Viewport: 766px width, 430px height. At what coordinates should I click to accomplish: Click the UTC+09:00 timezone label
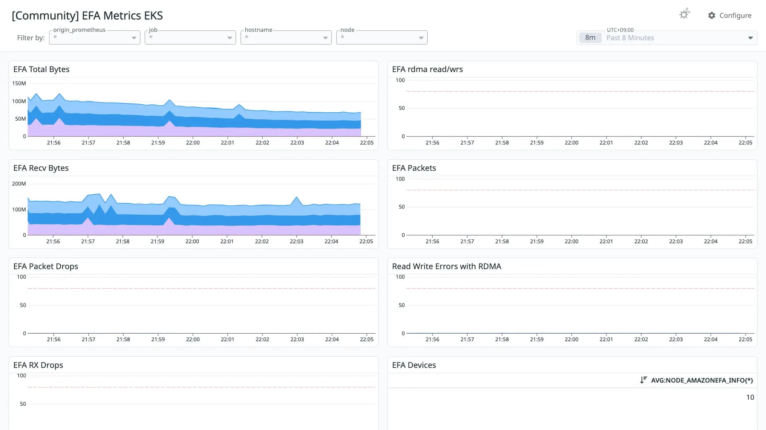[620, 30]
